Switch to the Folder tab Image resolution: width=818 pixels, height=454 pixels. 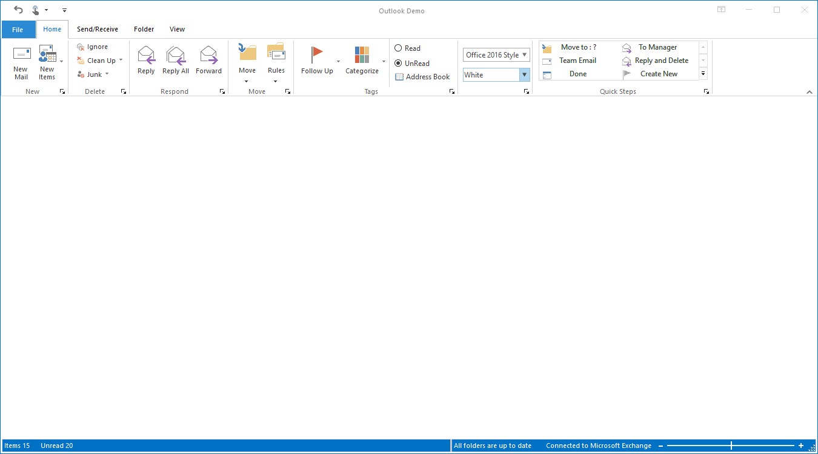pos(144,29)
